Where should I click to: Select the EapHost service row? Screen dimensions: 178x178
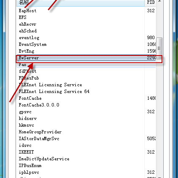pyautogui.click(x=86, y=11)
